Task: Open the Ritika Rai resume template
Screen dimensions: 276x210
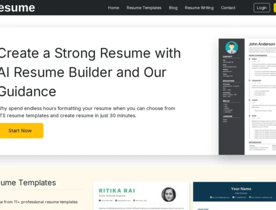Action: (141, 196)
